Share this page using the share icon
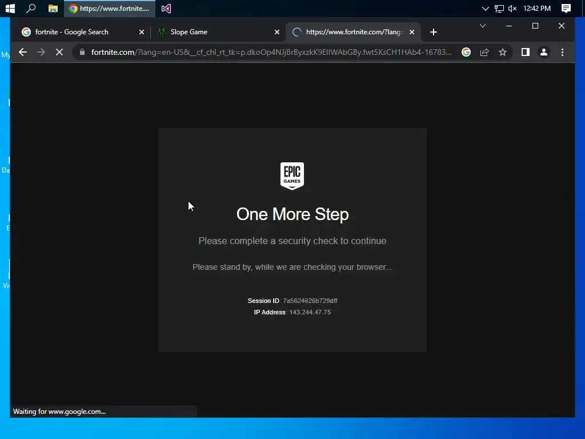The width and height of the screenshot is (585, 439). click(484, 52)
